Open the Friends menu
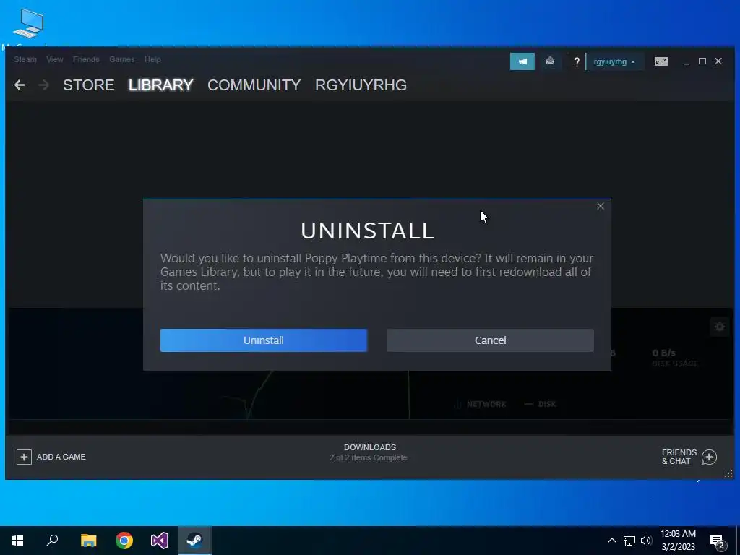The height and width of the screenshot is (555, 740). pyautogui.click(x=86, y=59)
